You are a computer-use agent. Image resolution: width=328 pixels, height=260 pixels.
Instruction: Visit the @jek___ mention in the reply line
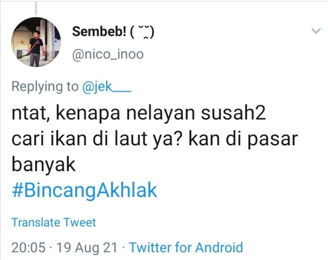coord(106,87)
